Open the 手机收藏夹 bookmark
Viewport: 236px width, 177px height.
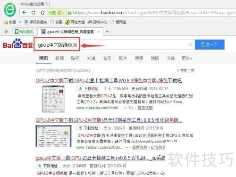click(36, 22)
